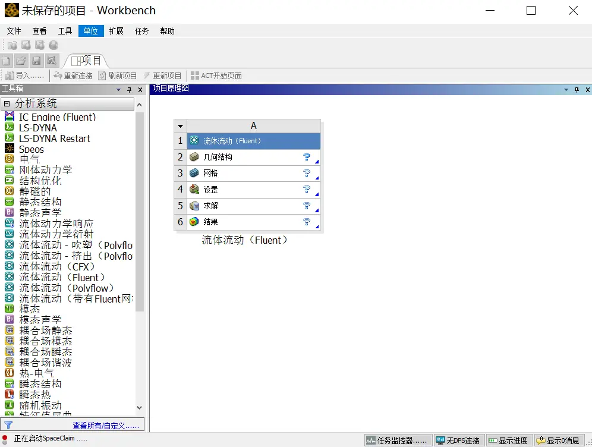The width and height of the screenshot is (592, 447).
Task: Select the 求解 cell in system A
Action: tap(254, 206)
